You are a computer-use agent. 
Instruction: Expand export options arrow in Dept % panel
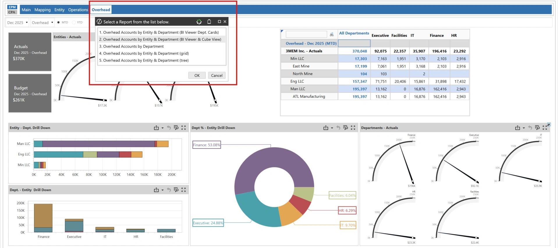point(332,128)
